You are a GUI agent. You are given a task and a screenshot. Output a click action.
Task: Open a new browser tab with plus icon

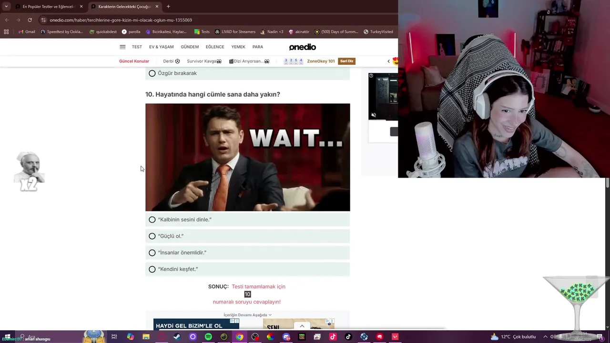click(x=168, y=7)
